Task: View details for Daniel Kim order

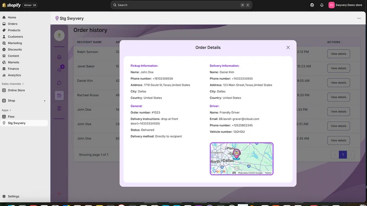Action: click(339, 83)
